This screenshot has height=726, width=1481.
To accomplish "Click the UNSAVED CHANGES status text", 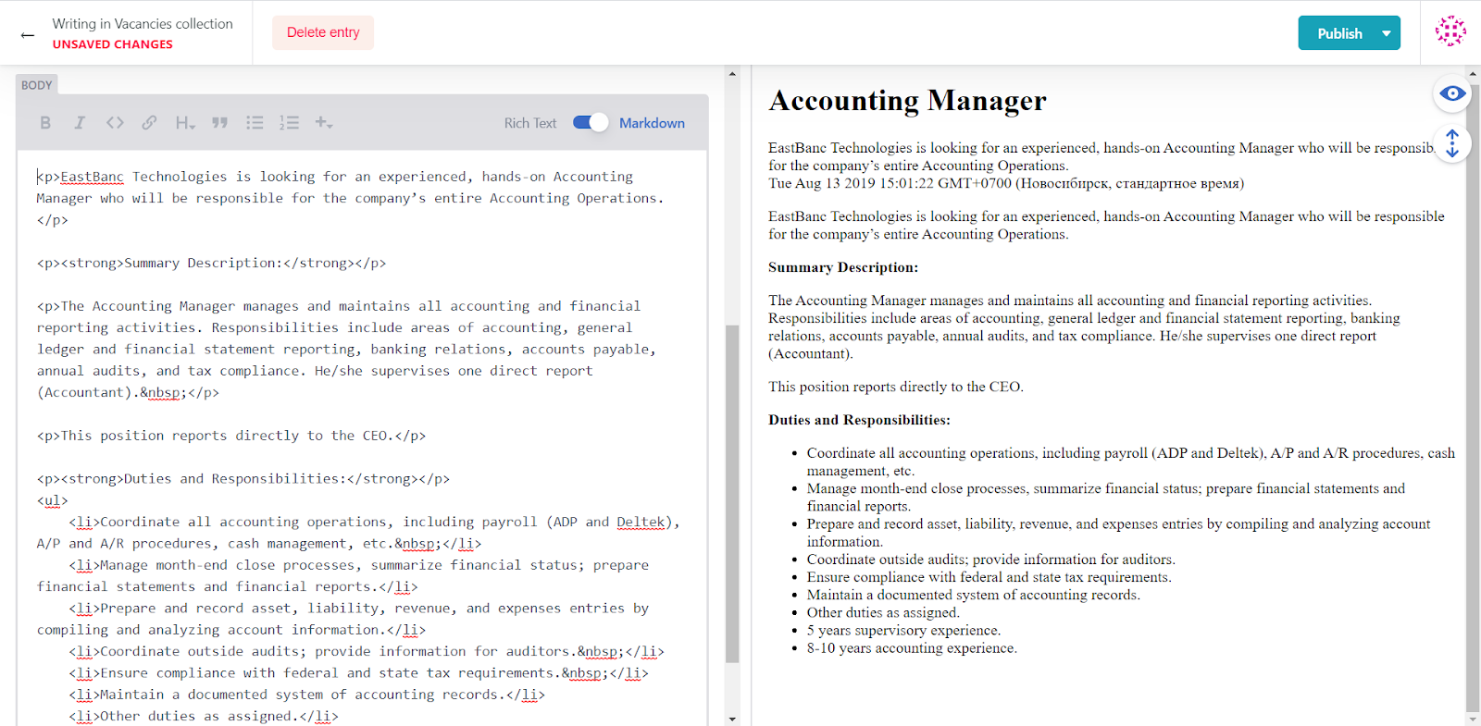I will [112, 44].
